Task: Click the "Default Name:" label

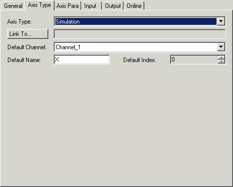Action: click(x=24, y=60)
